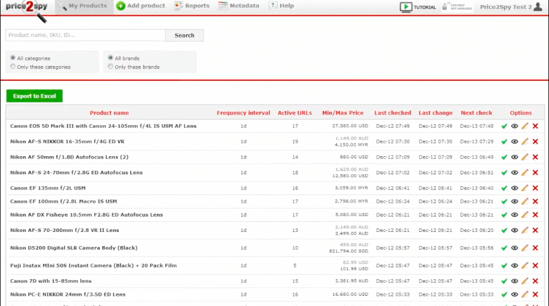Screen dimensions: 549x306
Task: Sort by Last checked column header
Action: 393,113
